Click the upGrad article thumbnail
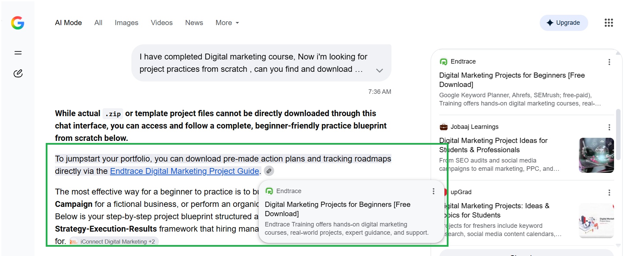Viewport: 626px width, 256px height. 596,221
